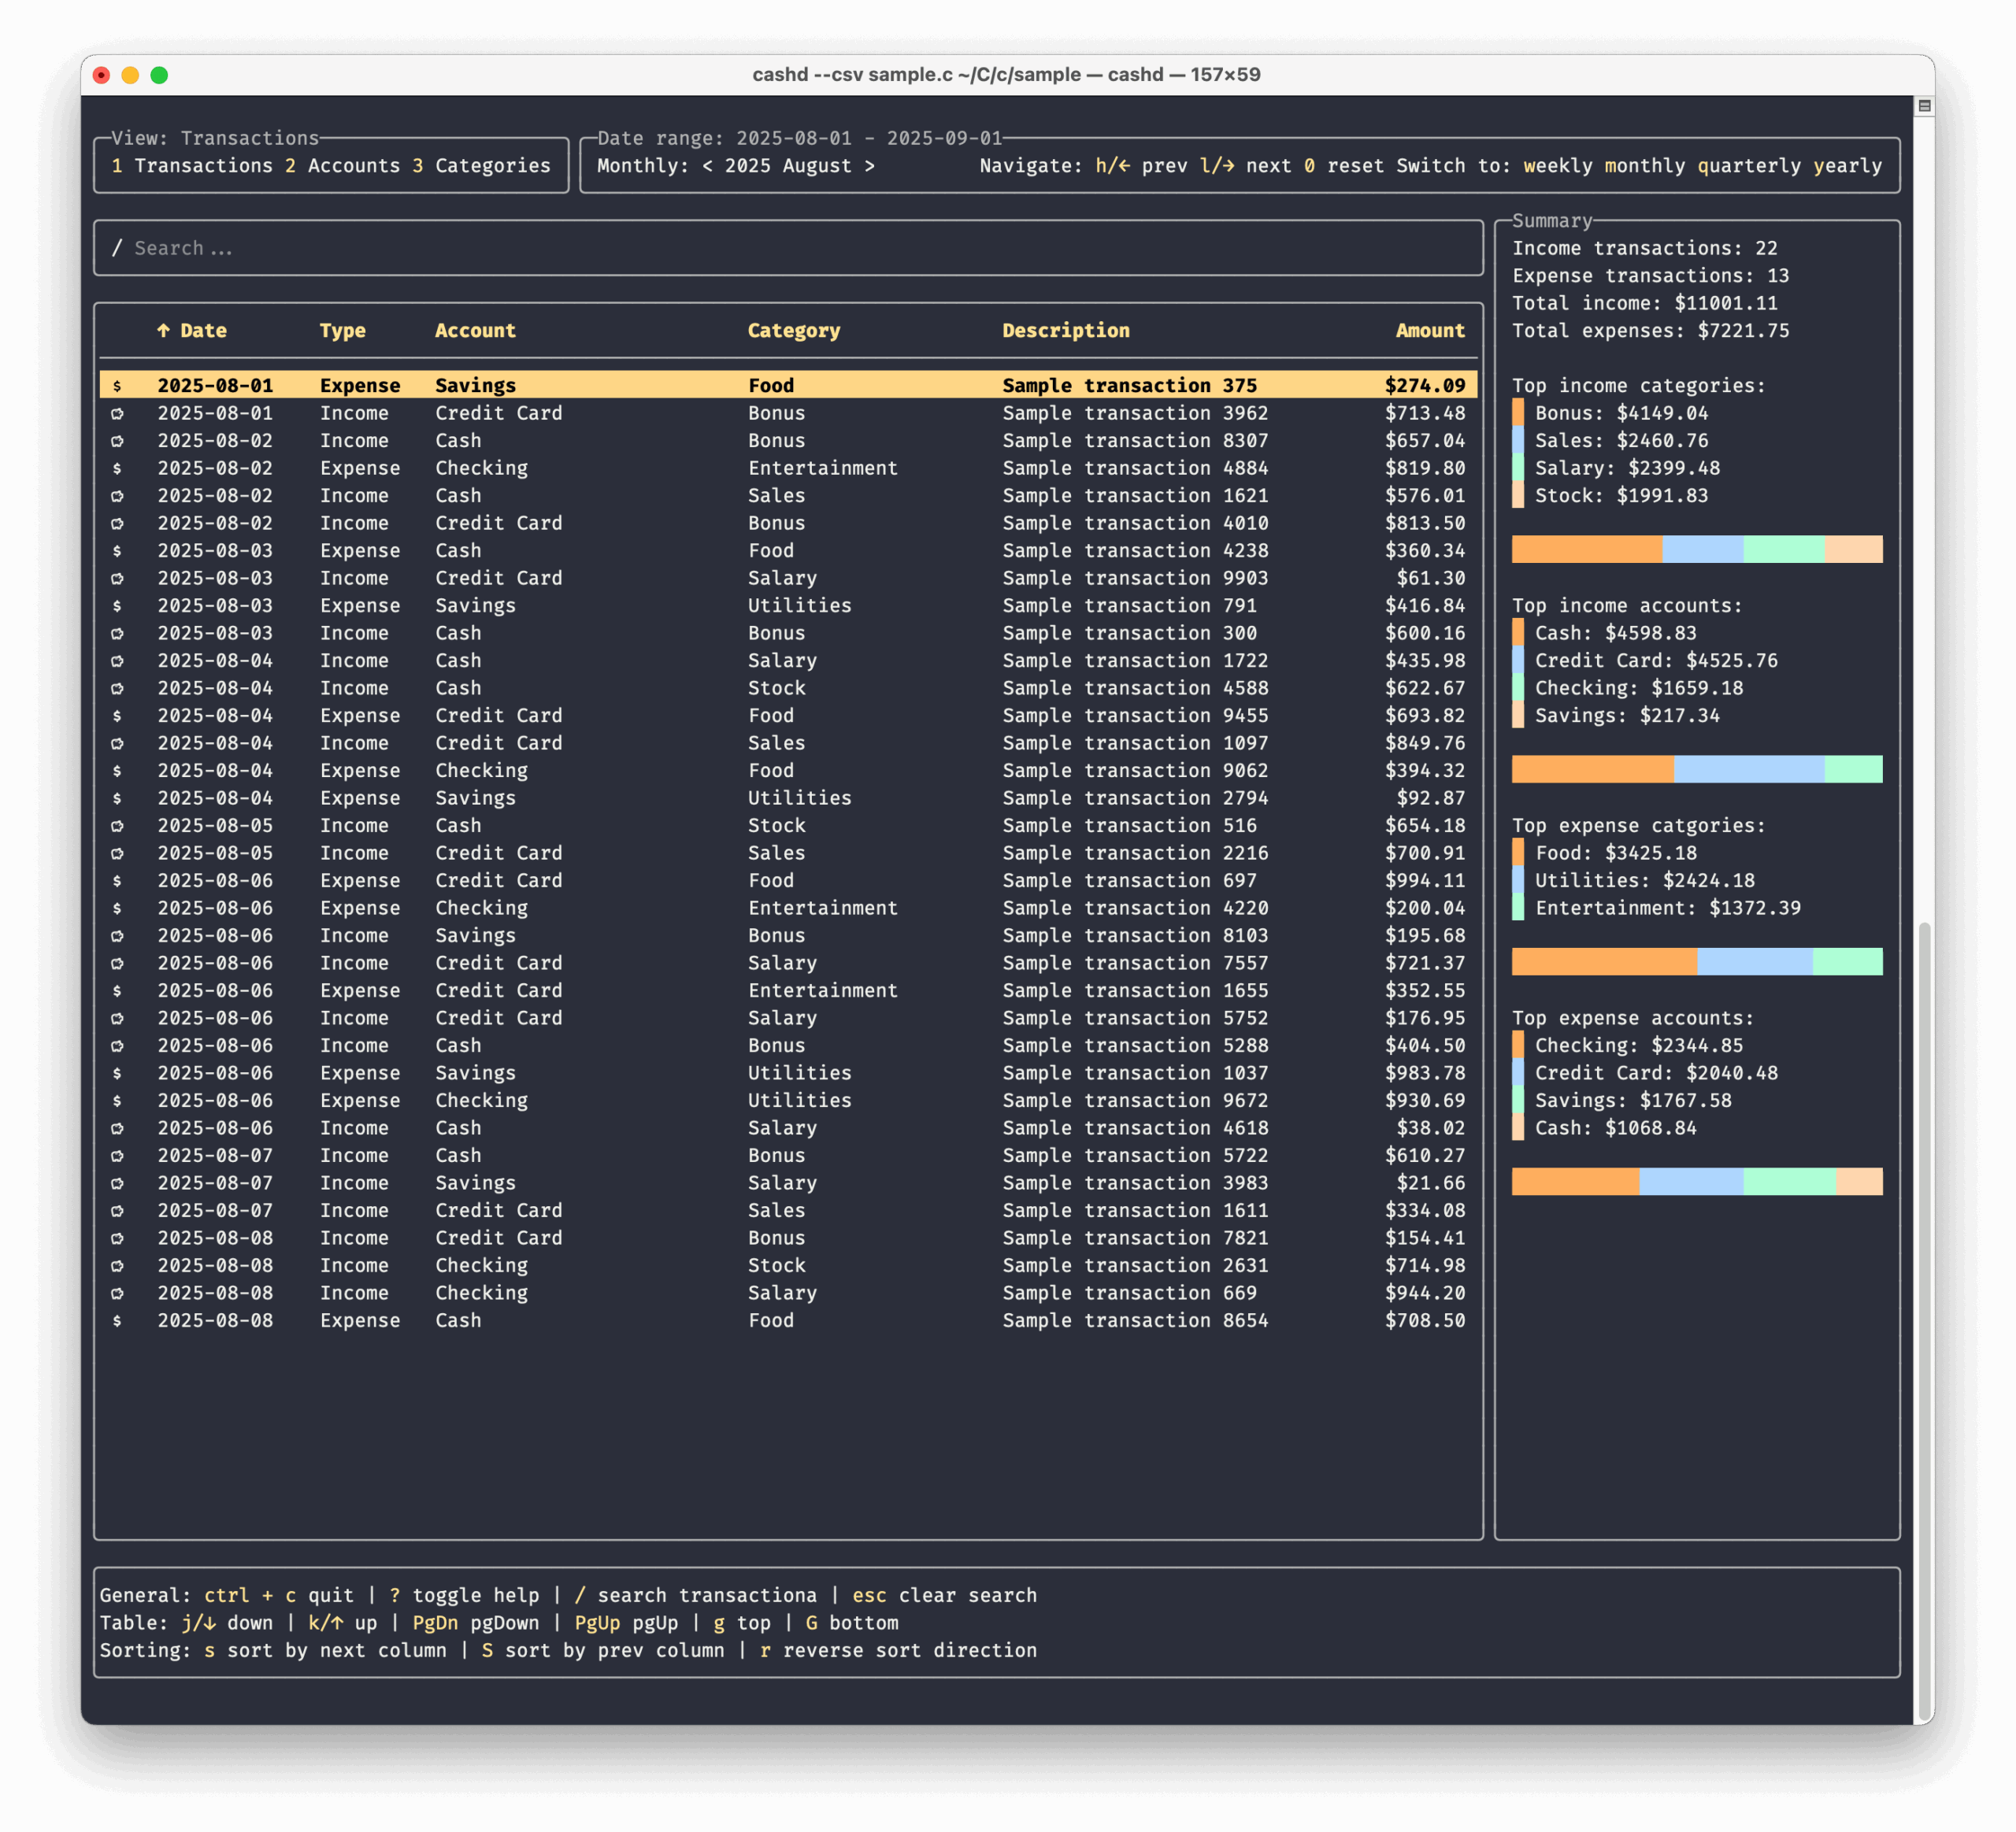Click the previous month '<' arrow
2016x1832 pixels.
(x=708, y=166)
